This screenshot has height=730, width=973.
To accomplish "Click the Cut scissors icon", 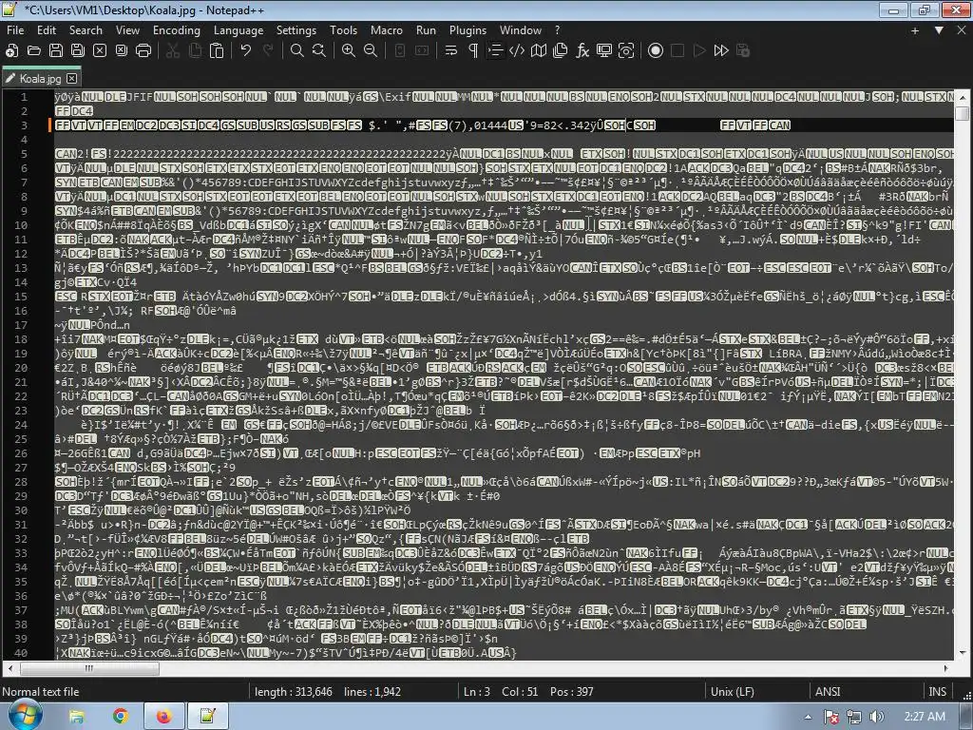I will coord(173,51).
